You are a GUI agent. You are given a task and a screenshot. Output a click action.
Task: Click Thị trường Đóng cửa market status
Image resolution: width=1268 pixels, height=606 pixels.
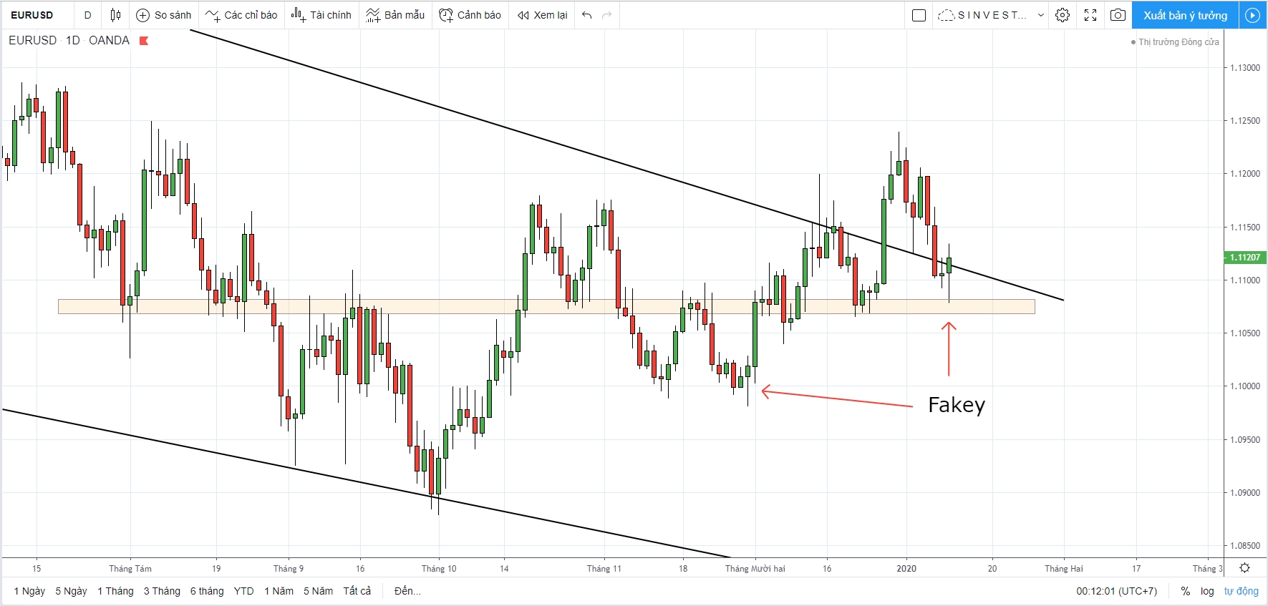pos(1175,42)
